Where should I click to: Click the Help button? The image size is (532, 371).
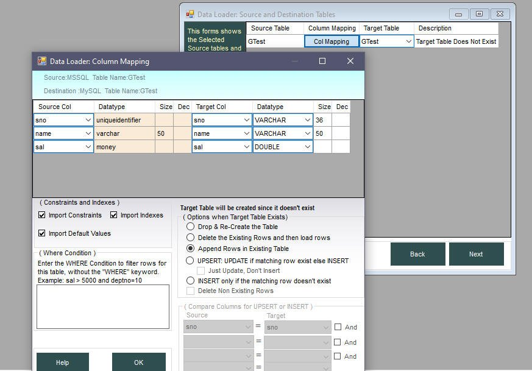[63, 362]
